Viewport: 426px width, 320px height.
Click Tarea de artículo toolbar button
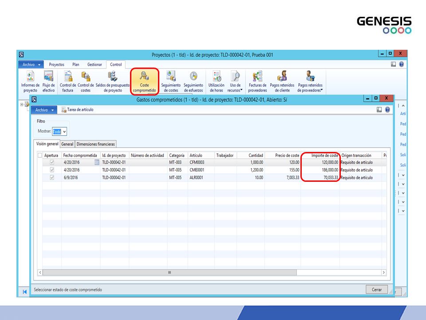[77, 110]
